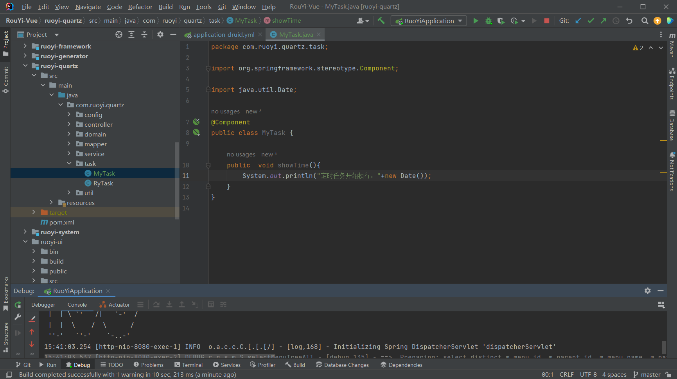The image size is (677, 379).
Task: Switch to Debugger tab in Debug panel
Action: click(x=43, y=305)
